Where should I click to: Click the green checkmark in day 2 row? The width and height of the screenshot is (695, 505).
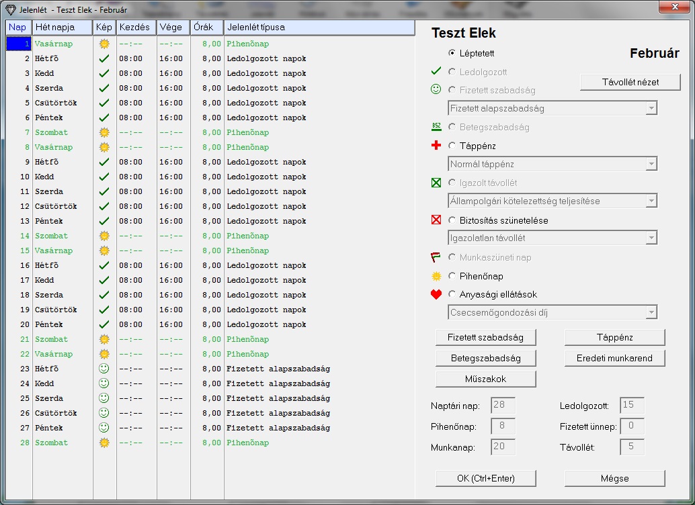pos(104,58)
